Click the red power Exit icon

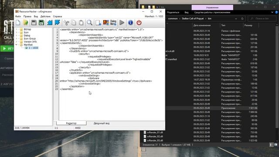coord(139,23)
